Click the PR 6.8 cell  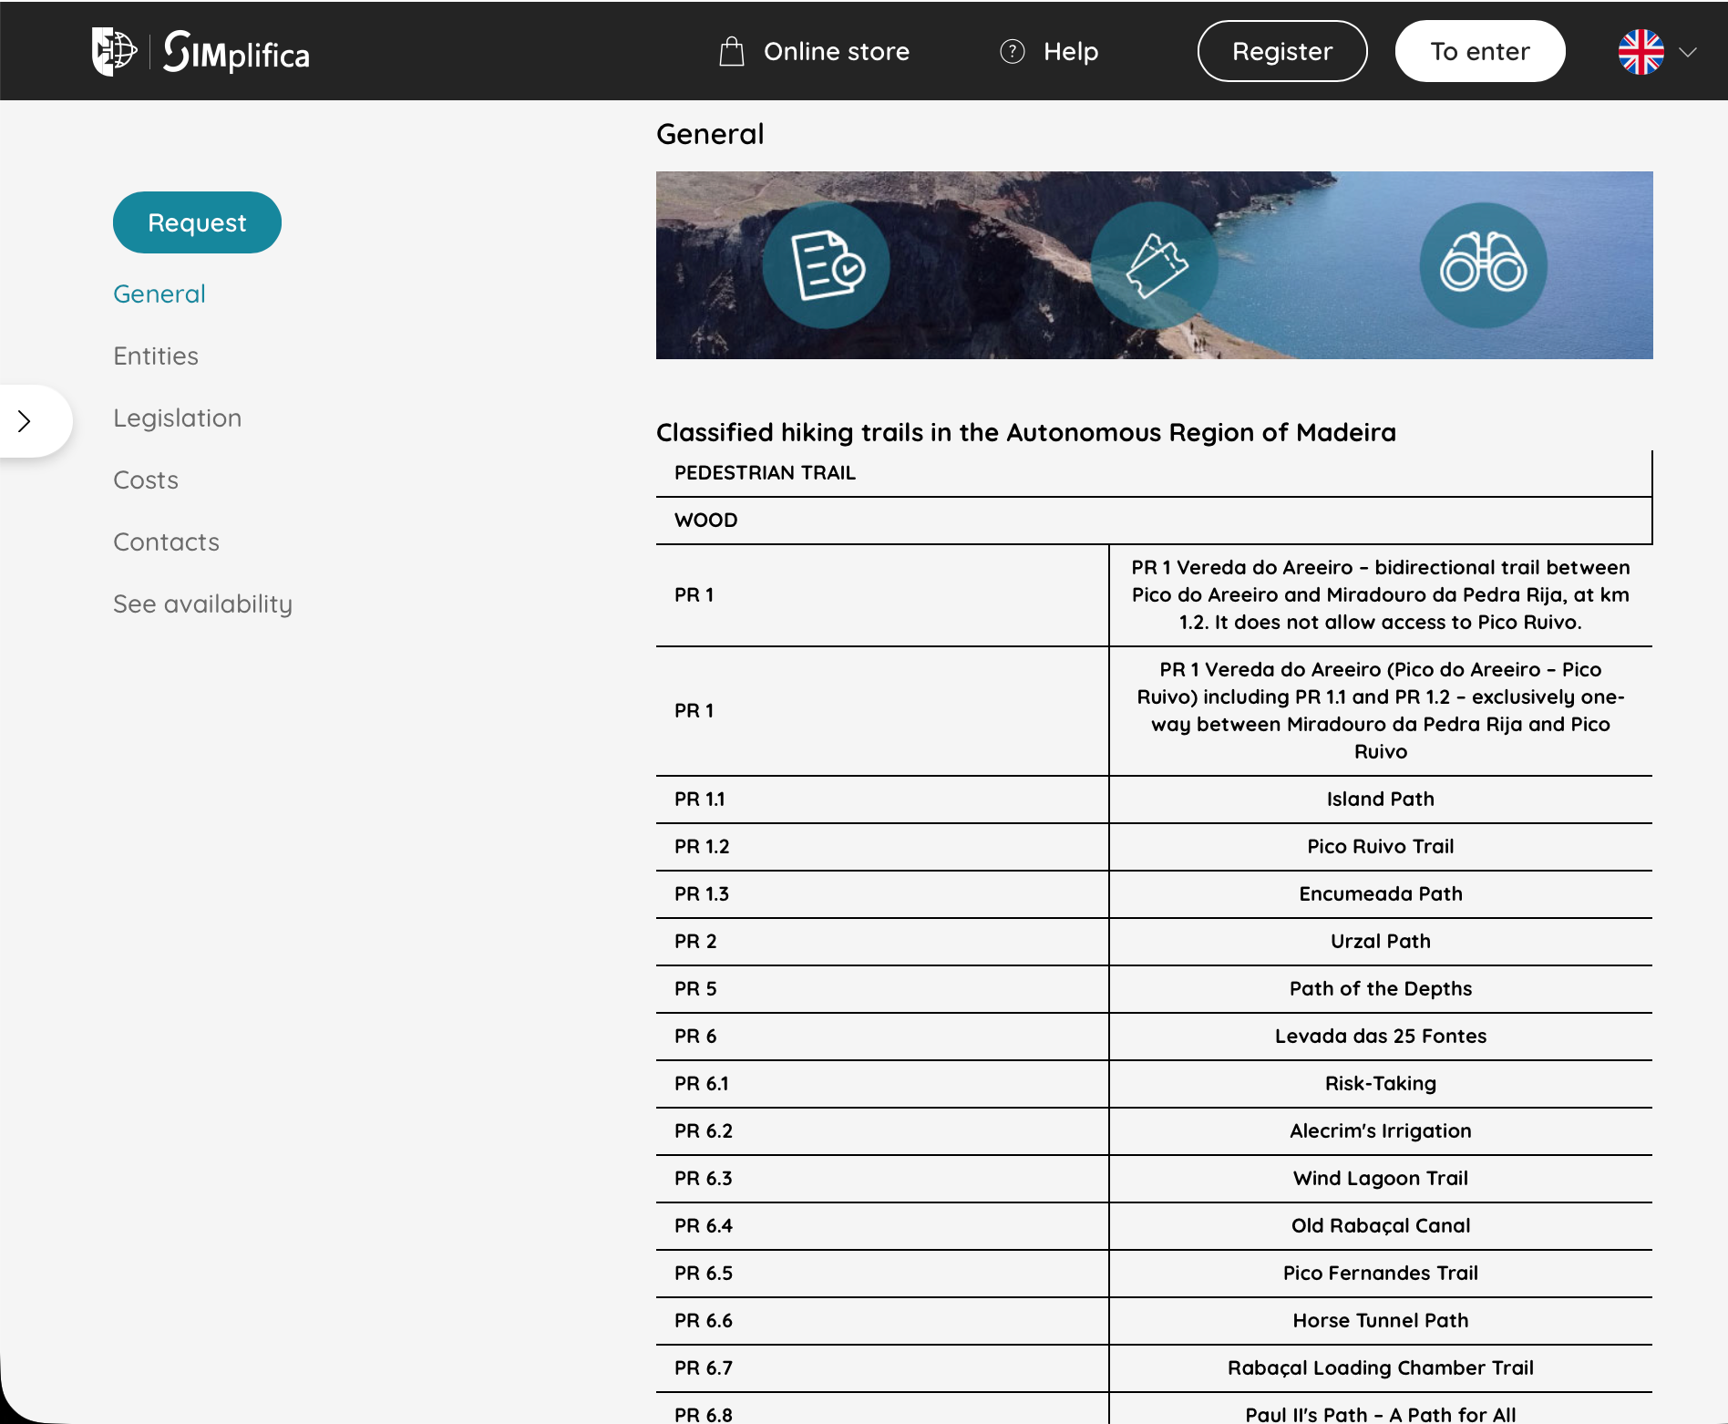coord(882,1409)
